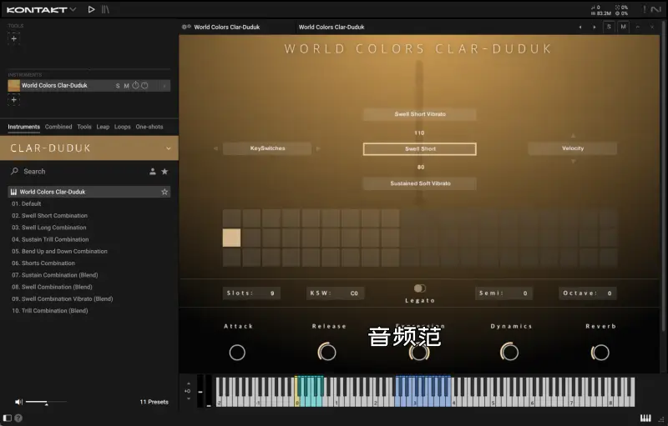
Task: Focus the preset Search field
Action: click(77, 172)
